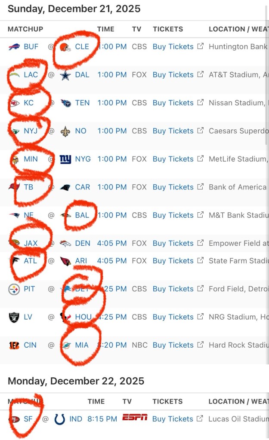269x440 pixels.
Task: Click the ESPN network logo
Action: pos(135,418)
